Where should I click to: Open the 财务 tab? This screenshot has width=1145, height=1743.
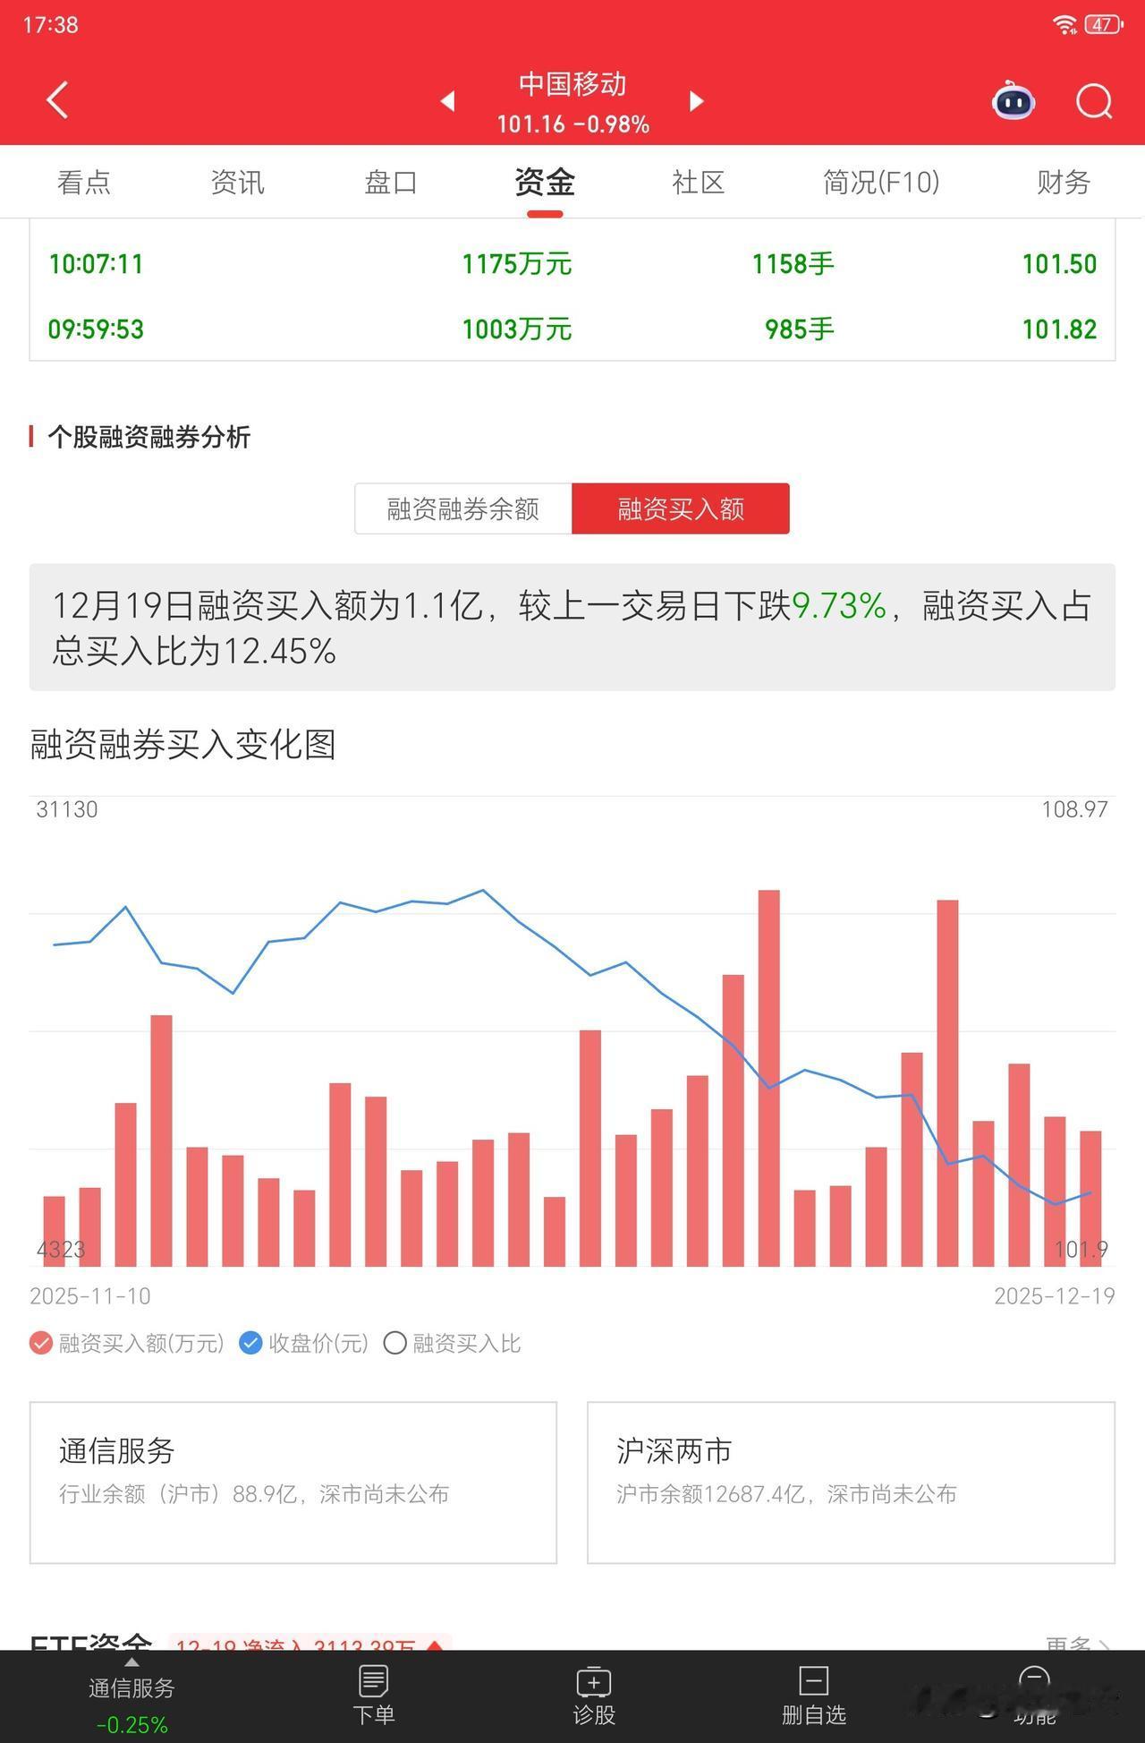(x=1064, y=182)
